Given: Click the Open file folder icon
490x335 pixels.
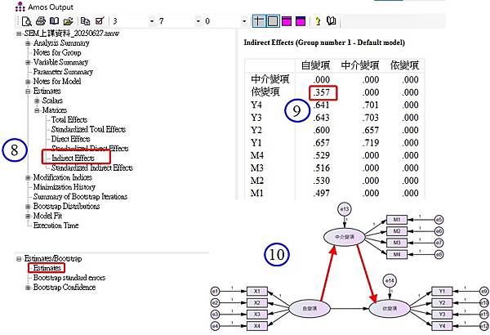Looking at the screenshot, I should pos(68,21).
